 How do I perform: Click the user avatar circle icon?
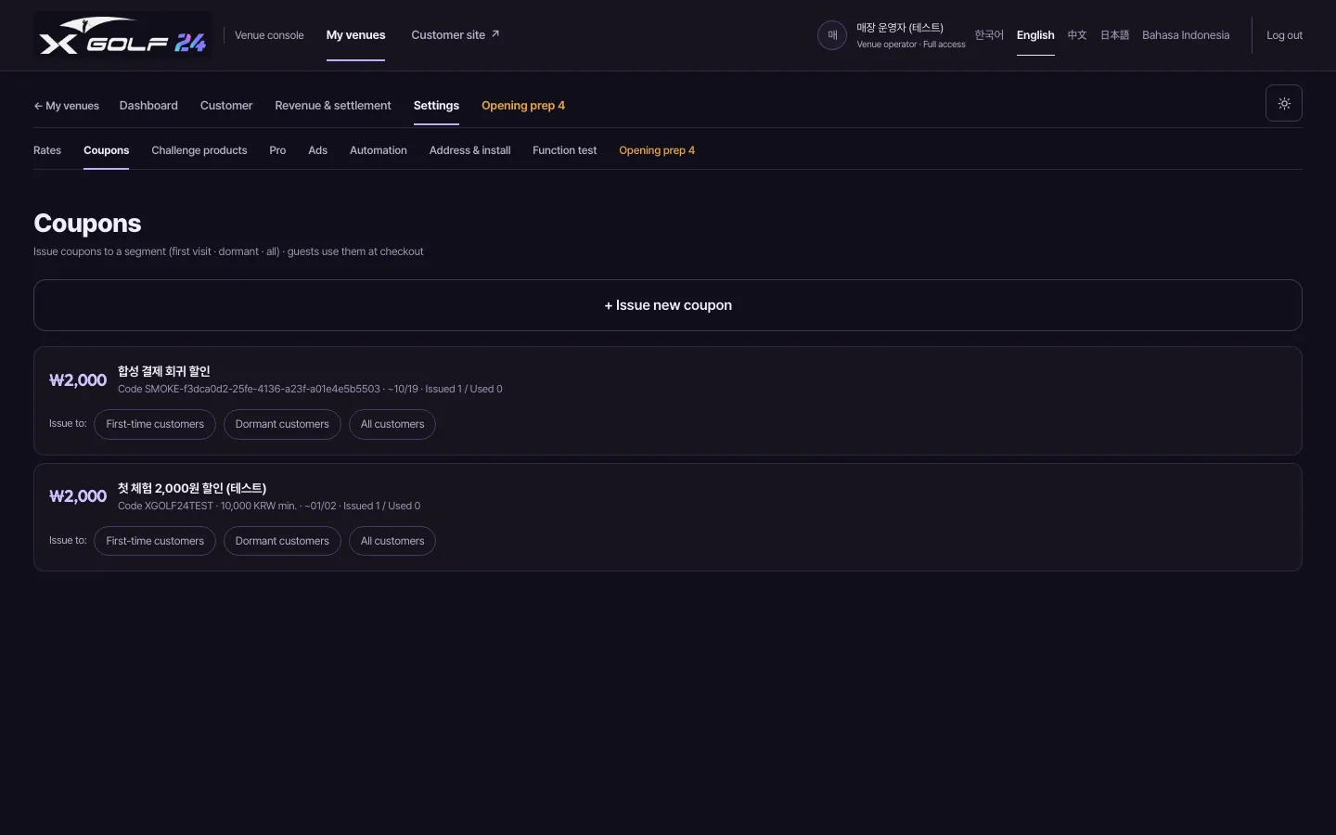[x=832, y=35]
